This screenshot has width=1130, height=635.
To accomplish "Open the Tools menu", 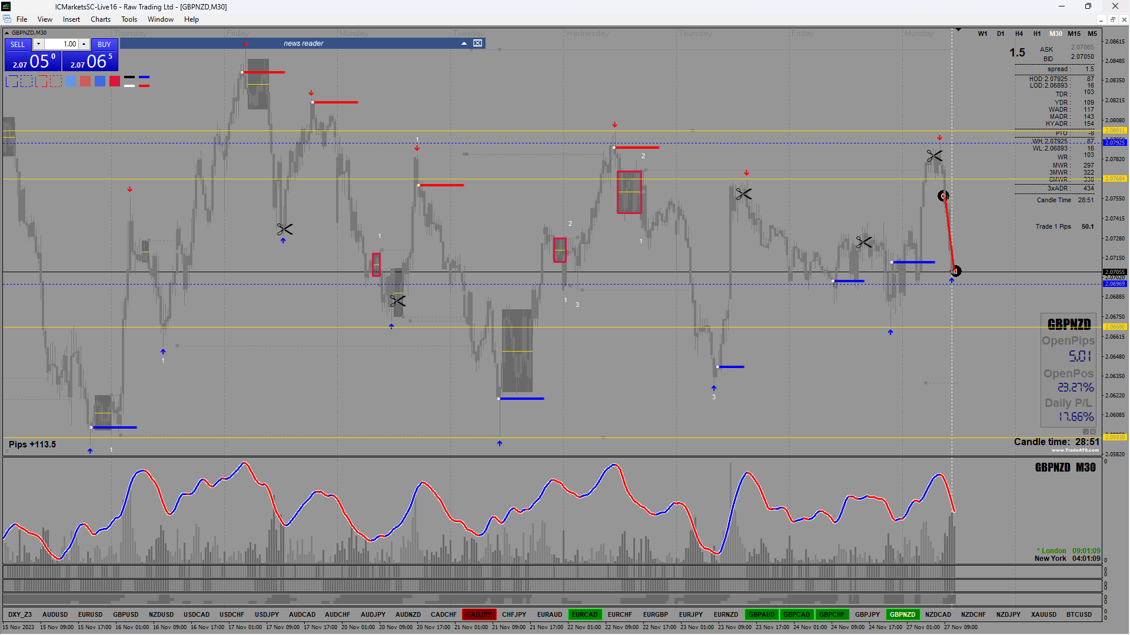I will (x=129, y=19).
